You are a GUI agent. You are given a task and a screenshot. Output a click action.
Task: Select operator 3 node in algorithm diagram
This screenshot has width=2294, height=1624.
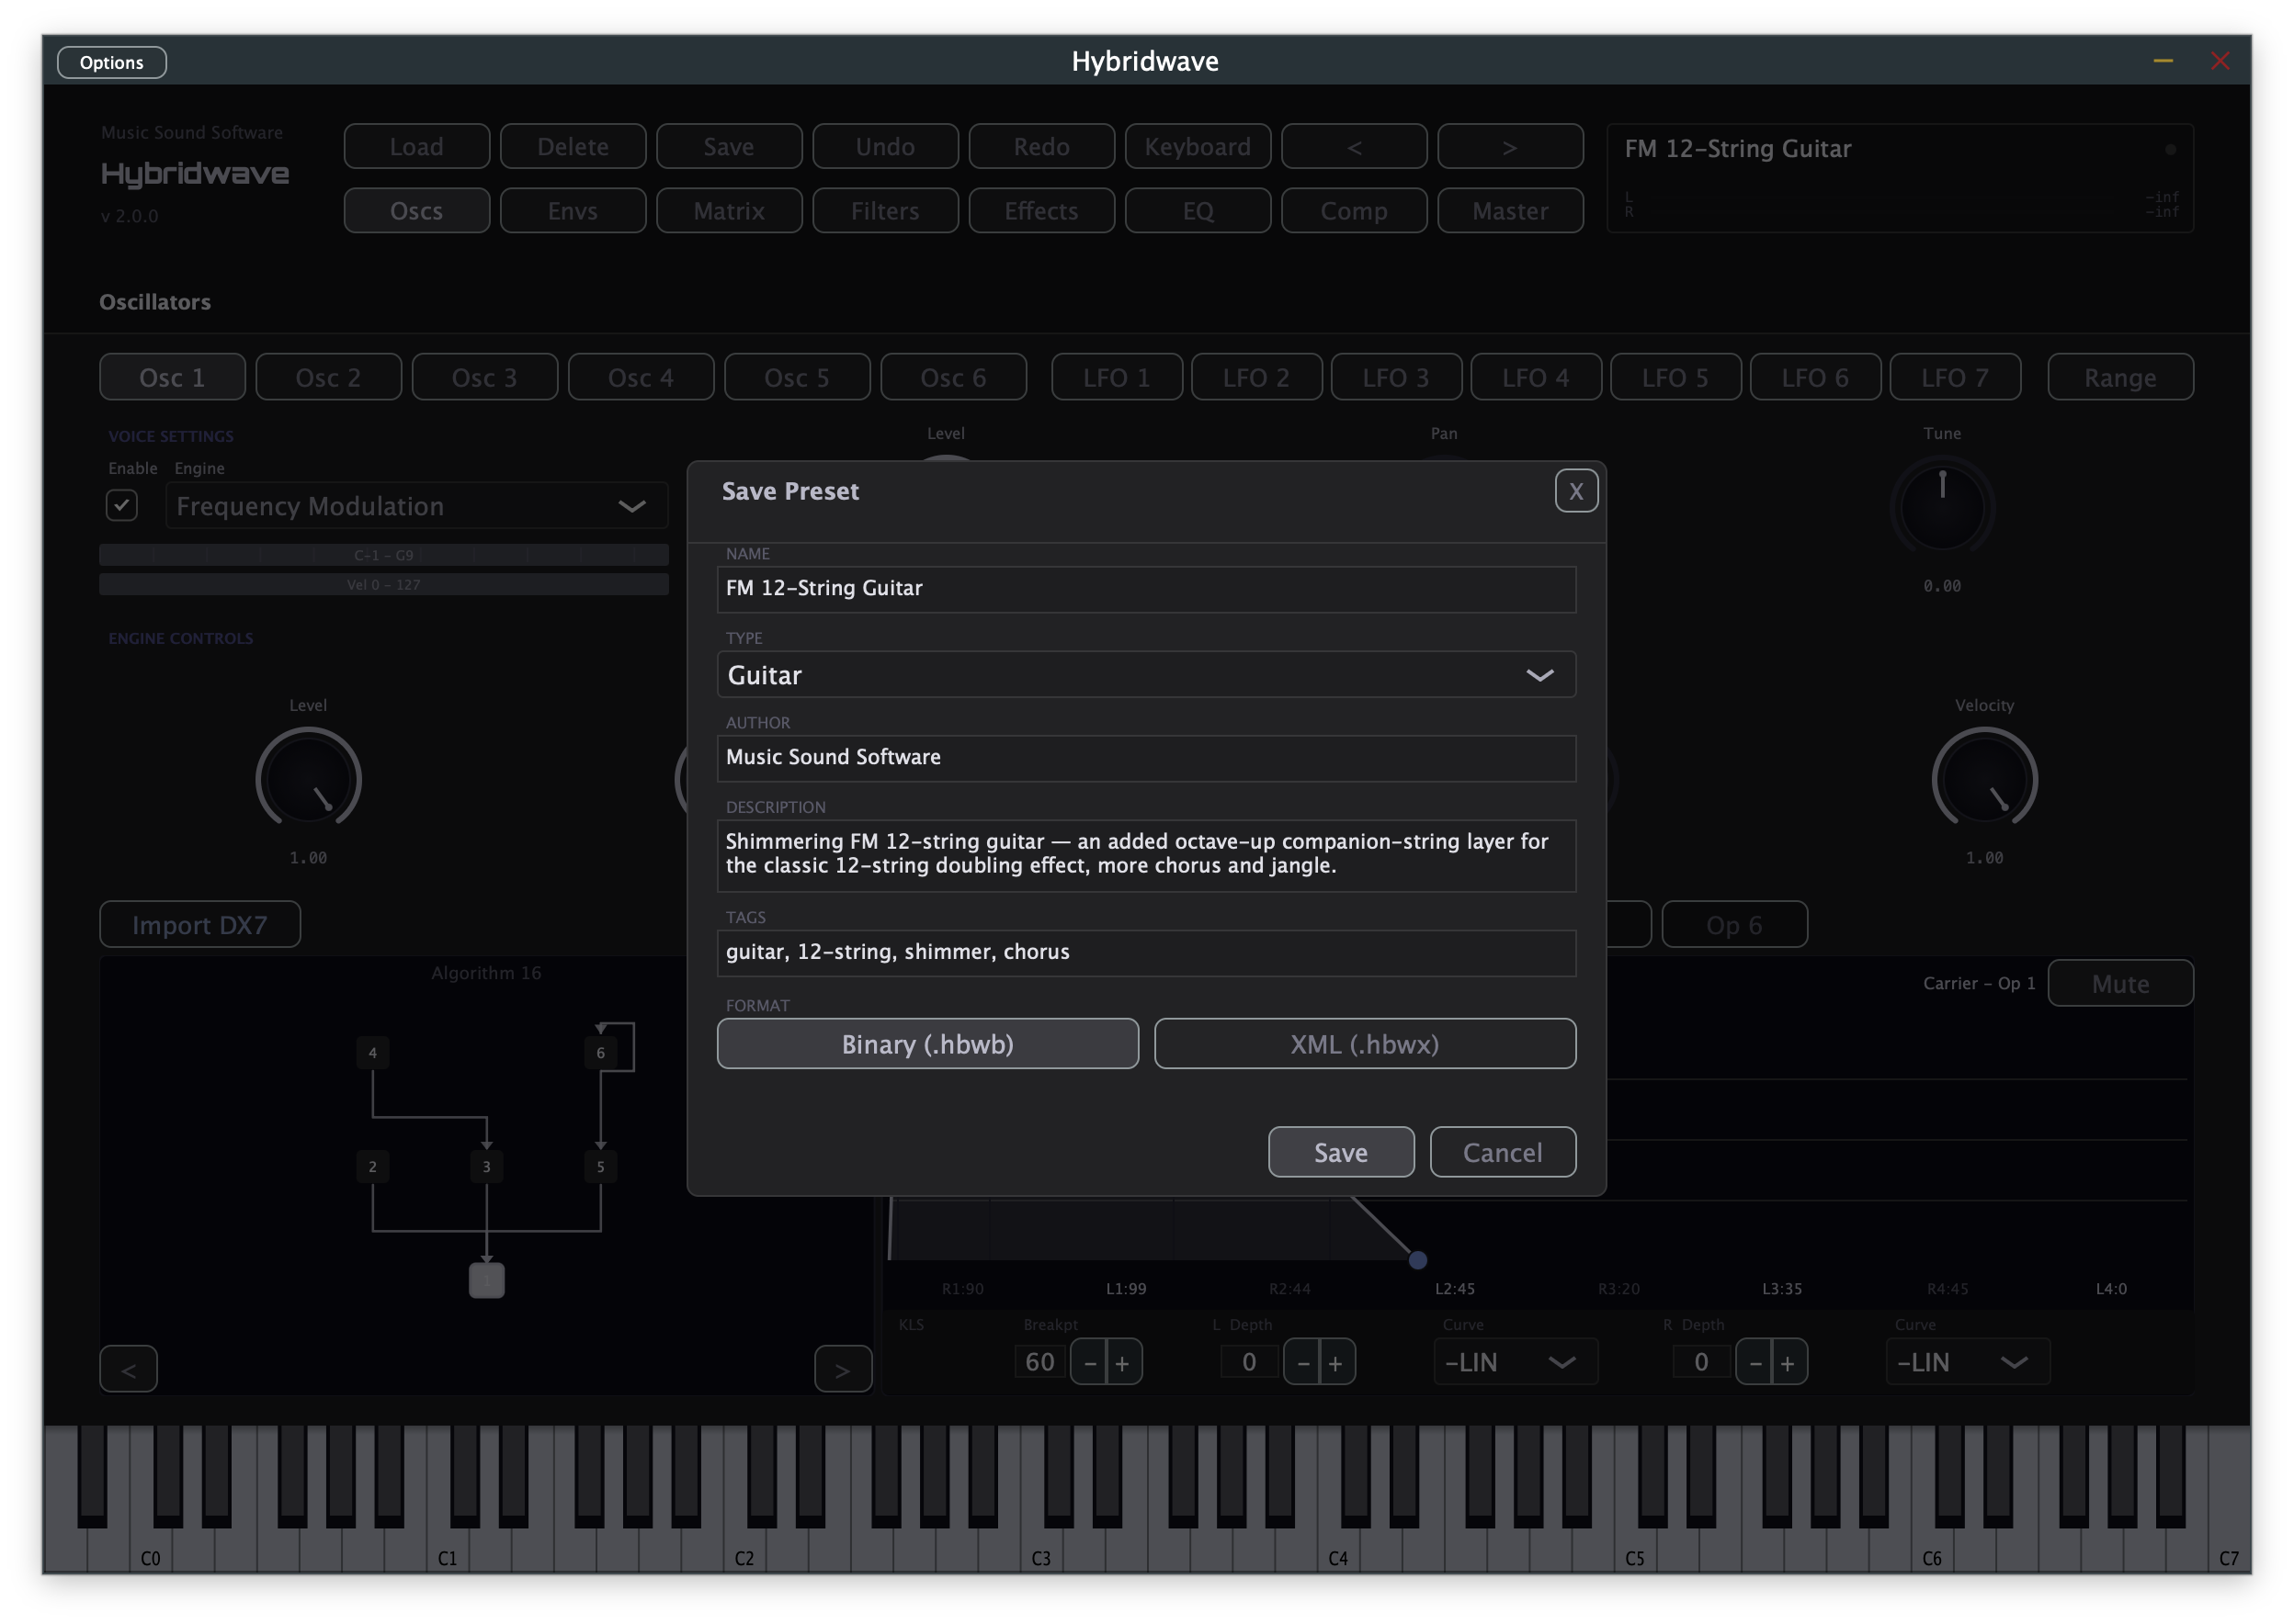coord(486,1166)
